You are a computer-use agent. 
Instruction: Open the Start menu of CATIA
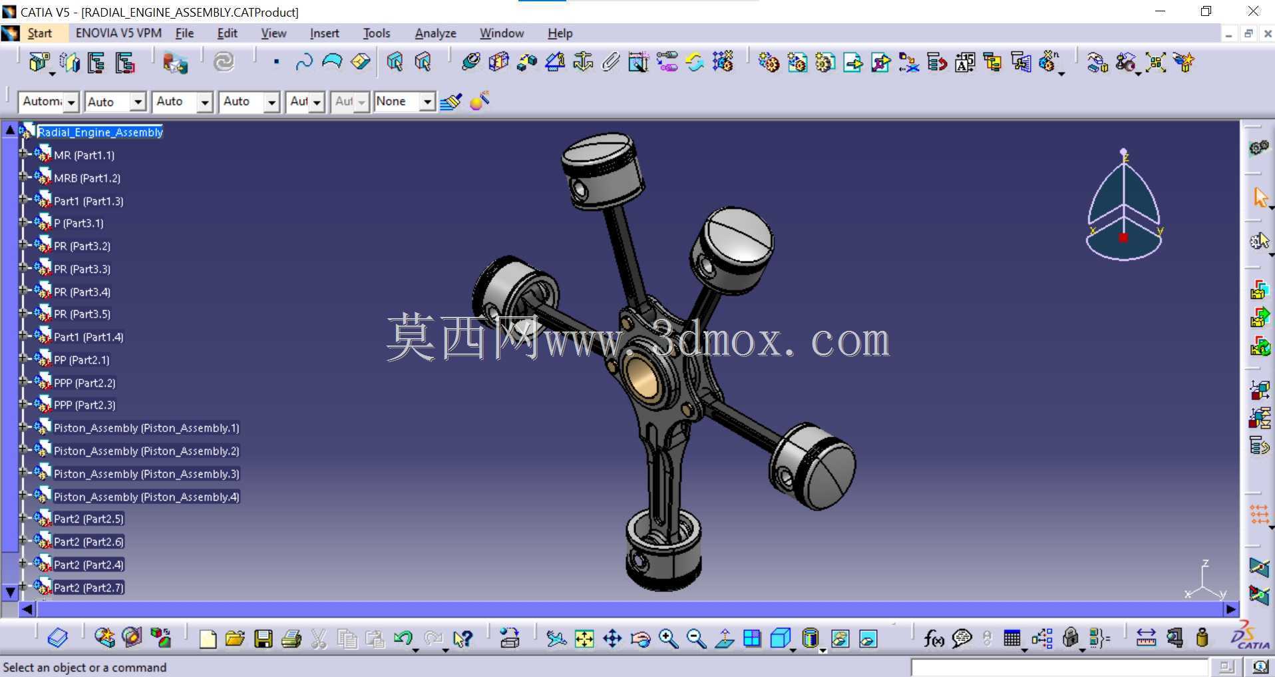click(x=39, y=33)
